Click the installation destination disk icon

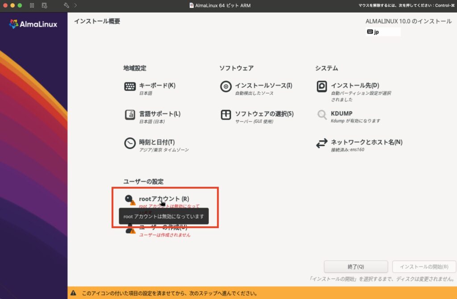tap(322, 86)
